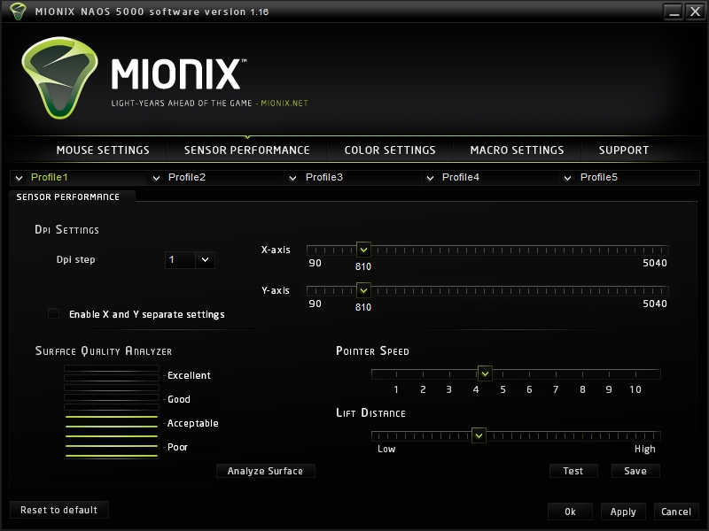Open the MIONIX.NET link in header

pos(284,103)
